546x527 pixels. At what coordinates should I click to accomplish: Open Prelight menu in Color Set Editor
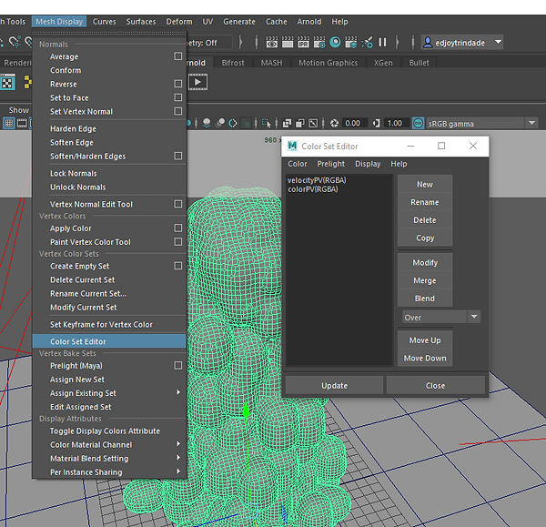click(330, 164)
